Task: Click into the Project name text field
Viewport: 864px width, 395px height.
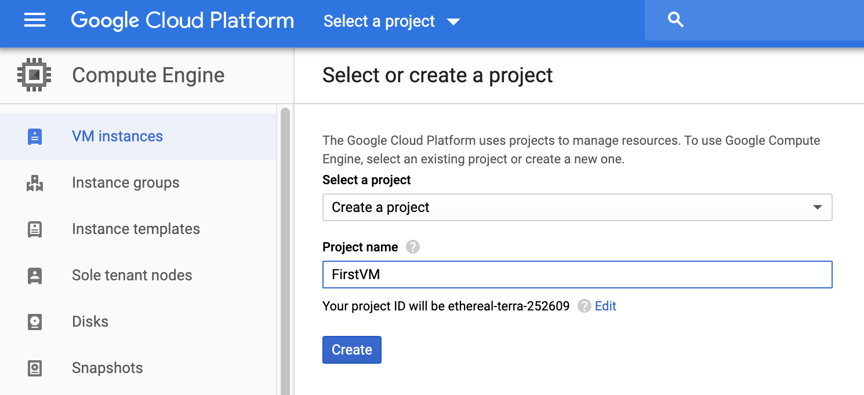Action: click(577, 275)
